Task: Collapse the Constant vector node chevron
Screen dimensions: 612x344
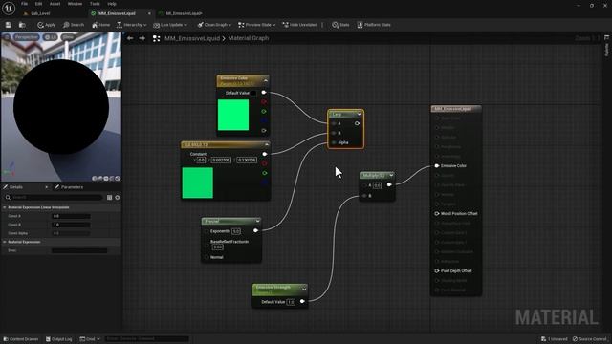Action: coord(267,144)
